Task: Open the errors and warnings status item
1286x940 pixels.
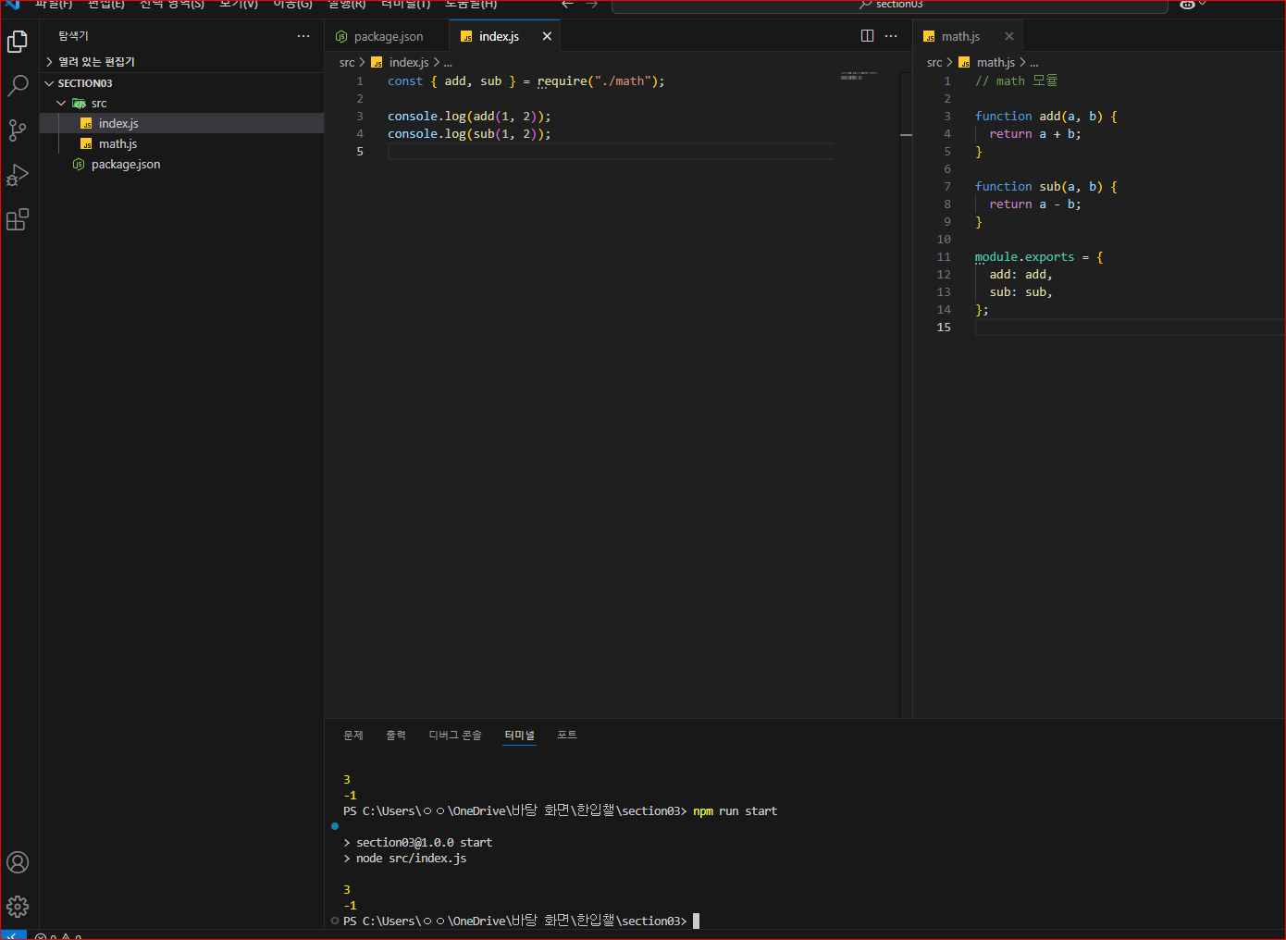Action: [58, 936]
